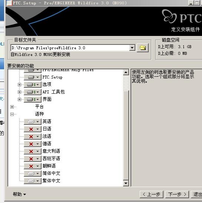Select the 界面 tree label
This screenshot has width=202, height=203.
click(47, 99)
